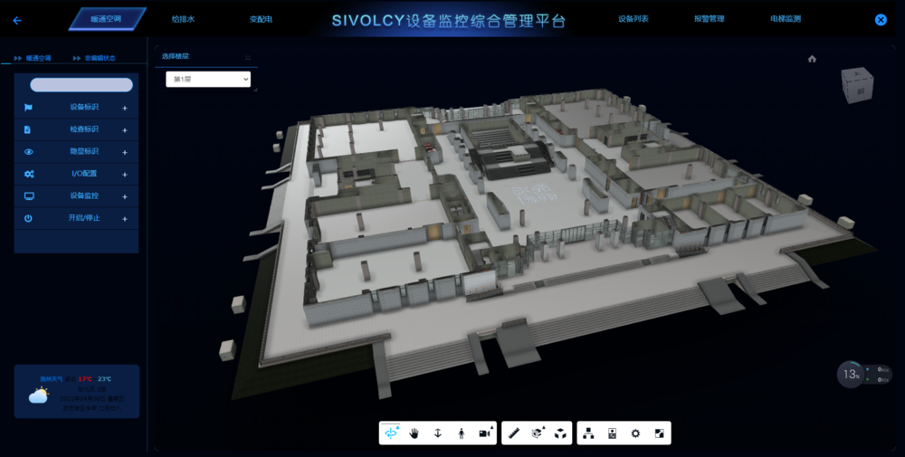Screen dimensions: 905x457
Task: Open the section box cutting tool
Action: (538, 433)
